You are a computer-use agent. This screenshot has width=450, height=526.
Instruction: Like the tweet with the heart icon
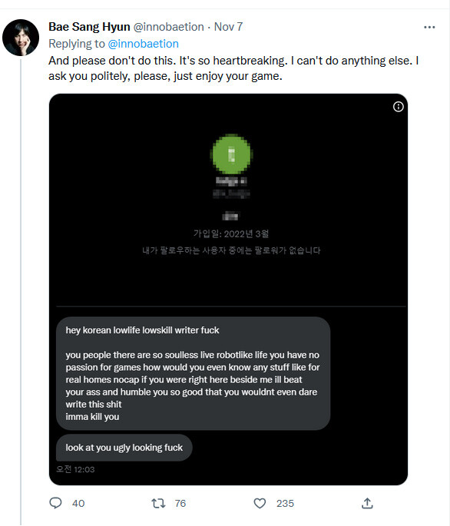[260, 503]
